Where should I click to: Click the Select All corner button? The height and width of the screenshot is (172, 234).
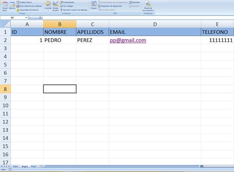pyautogui.click(x=5, y=24)
